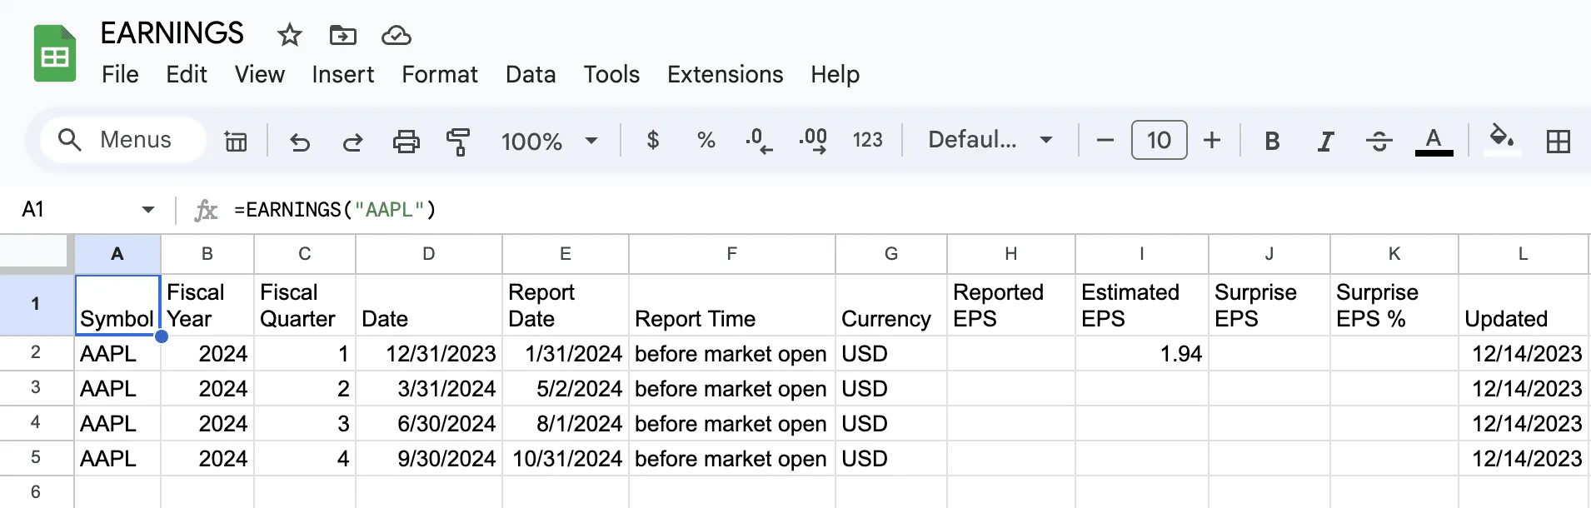Open text color picker
The image size is (1591, 508).
pos(1434,141)
